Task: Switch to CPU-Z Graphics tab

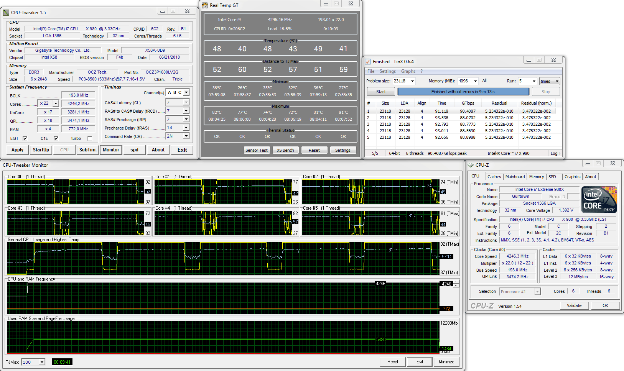Action: coord(573,177)
